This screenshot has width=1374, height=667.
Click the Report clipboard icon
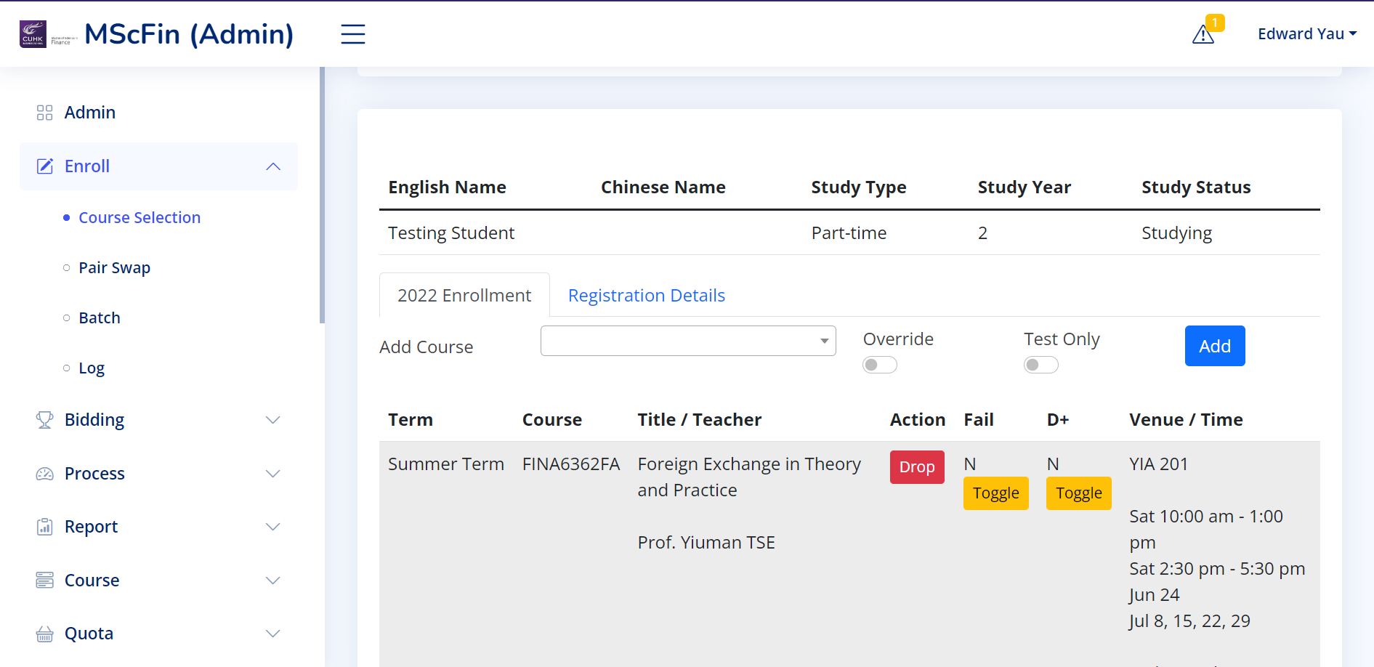(x=44, y=527)
